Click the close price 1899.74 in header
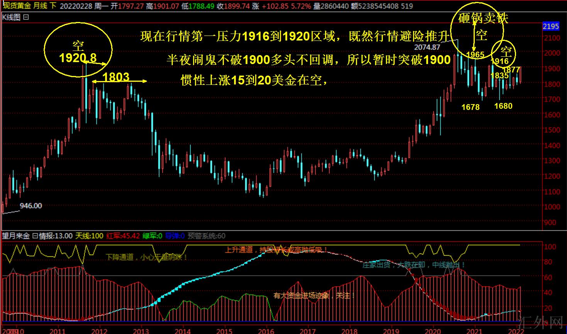Screen dimensions: 567x334 tap(237, 6)
